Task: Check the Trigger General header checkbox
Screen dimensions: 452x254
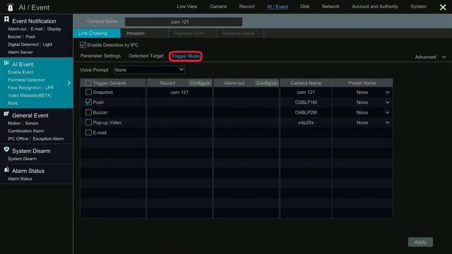Action: 88,83
